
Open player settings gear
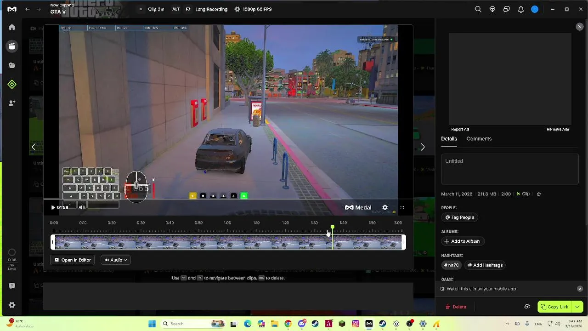click(x=385, y=207)
